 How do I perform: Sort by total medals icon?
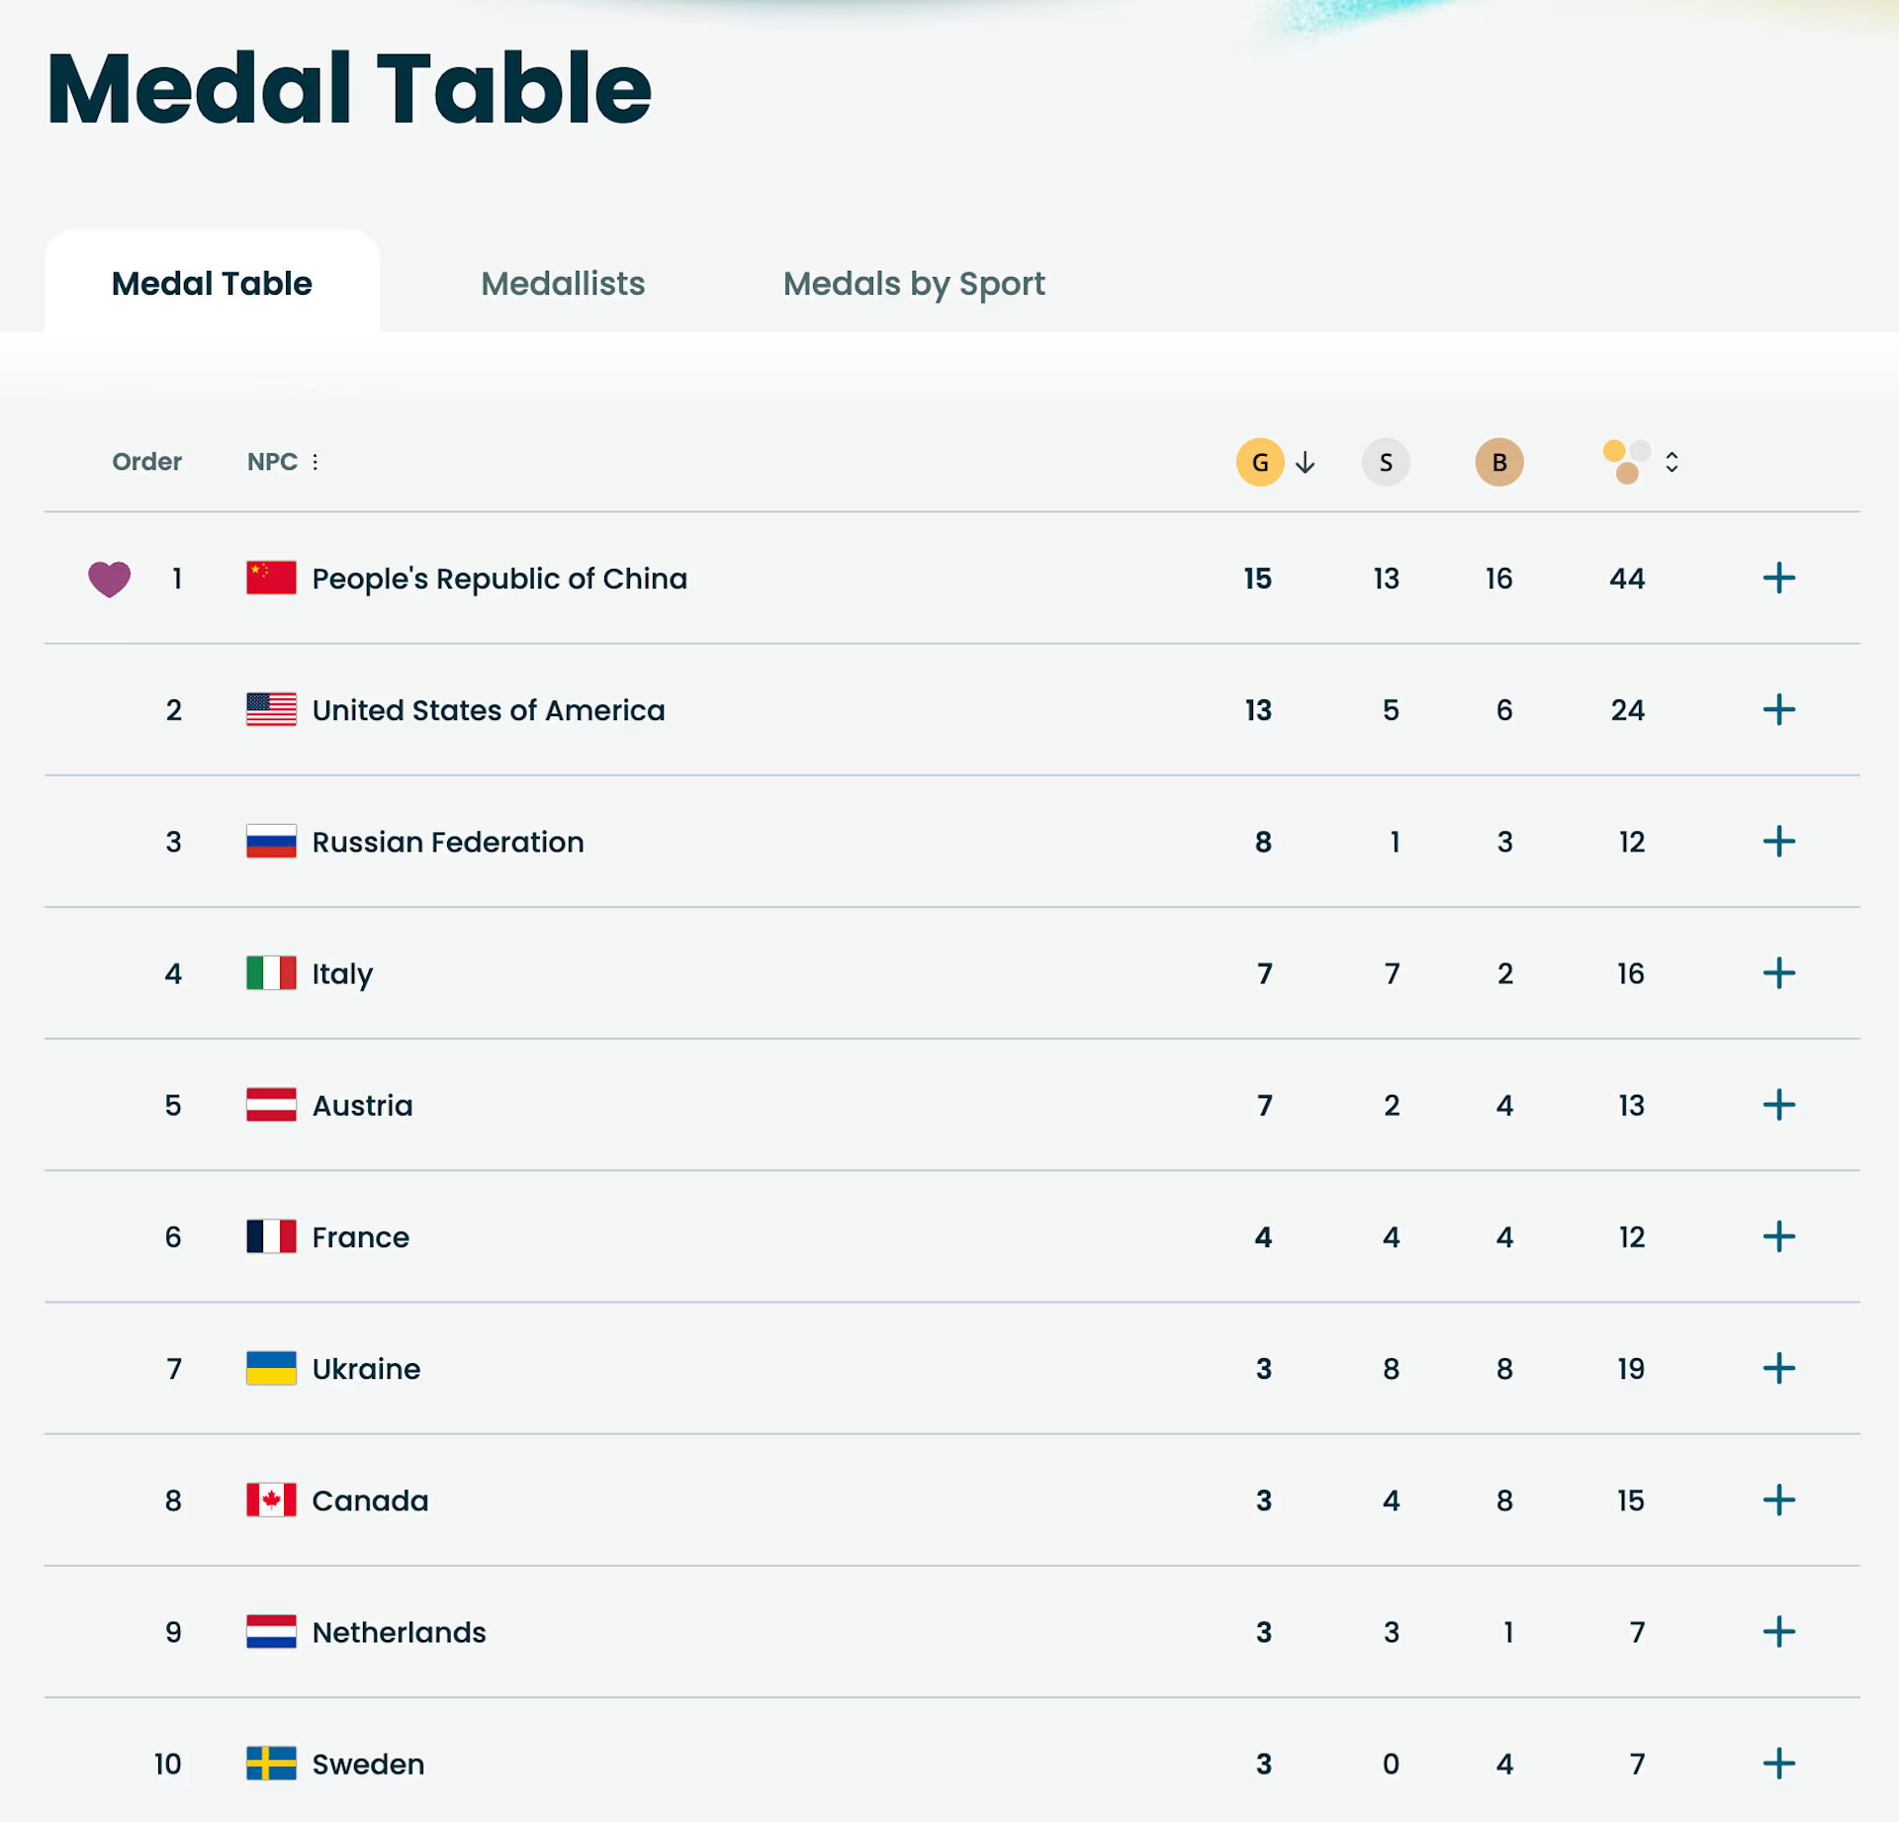[1671, 462]
